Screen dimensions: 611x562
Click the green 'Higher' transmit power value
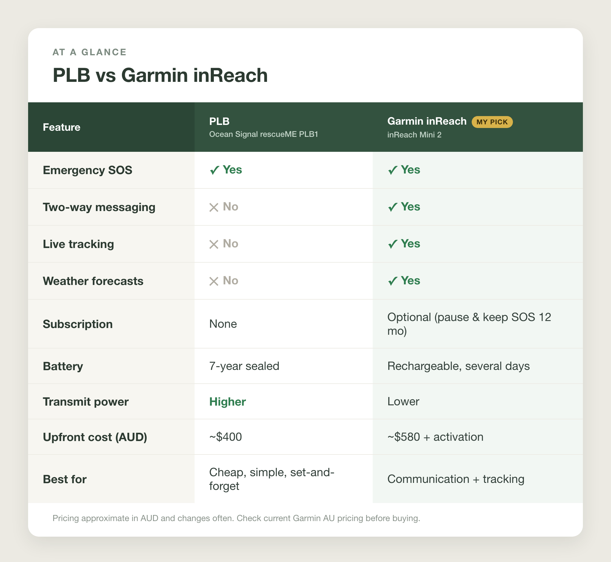(228, 402)
